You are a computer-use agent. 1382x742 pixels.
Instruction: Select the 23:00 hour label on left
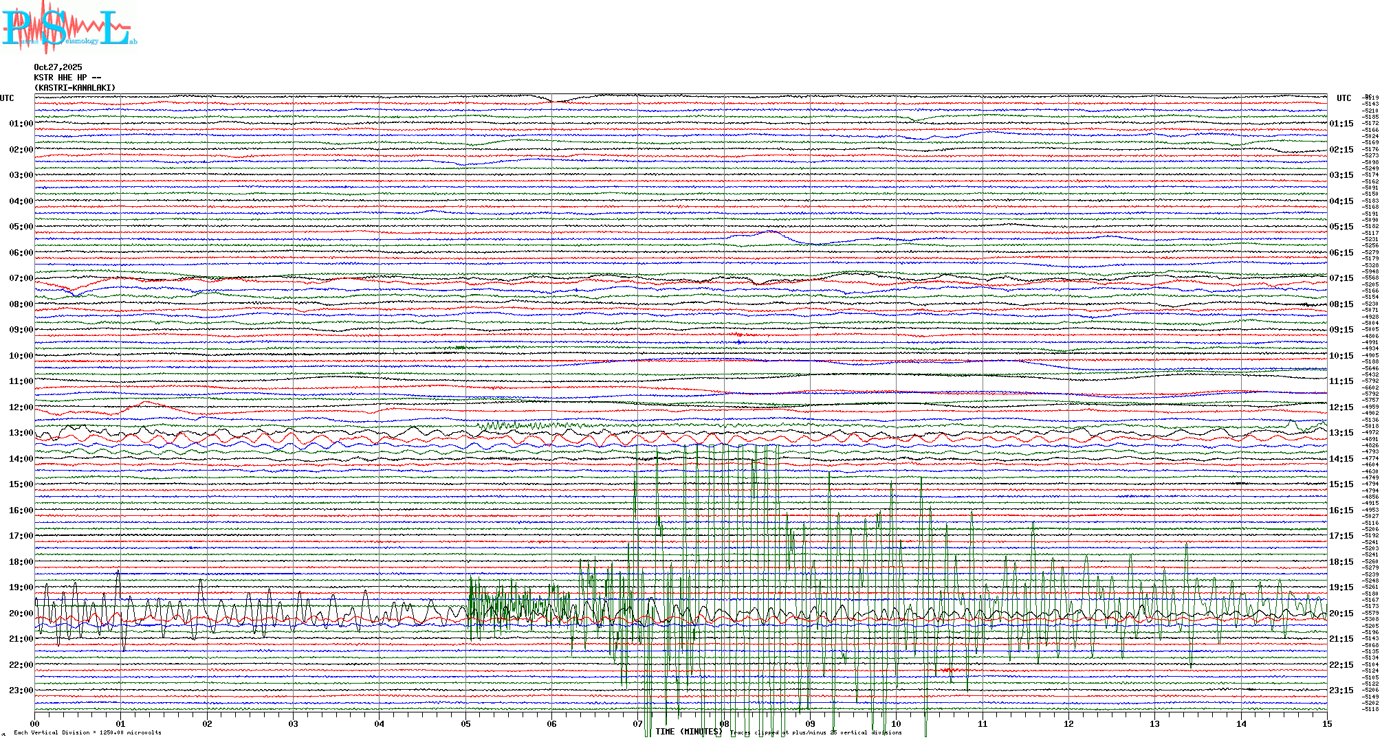[x=21, y=690]
